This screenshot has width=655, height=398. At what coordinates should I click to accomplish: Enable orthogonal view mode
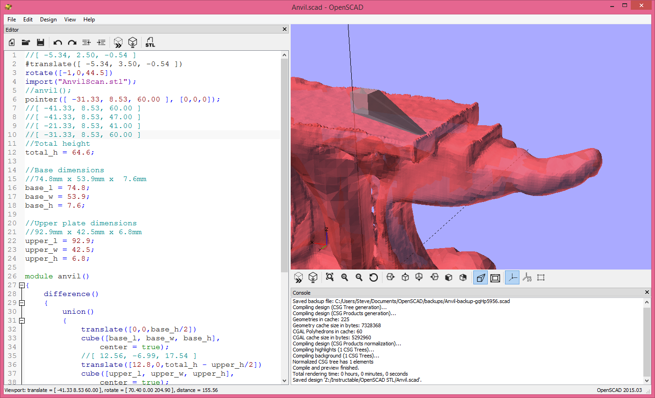click(x=495, y=277)
